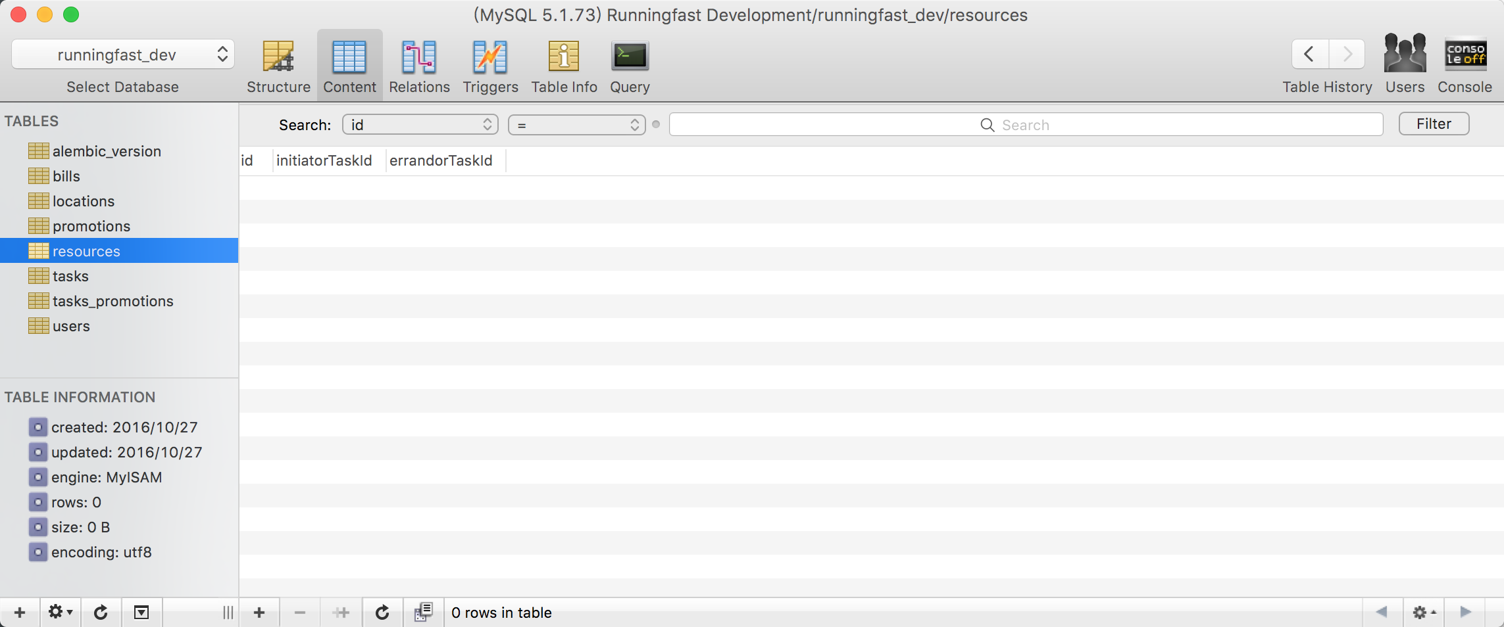Go back in Table History
Viewport: 1504px width, 627px height.
(x=1310, y=54)
